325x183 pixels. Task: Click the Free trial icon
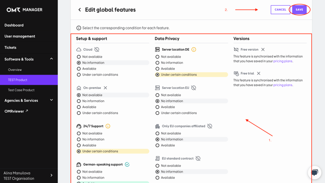coord(236,73)
